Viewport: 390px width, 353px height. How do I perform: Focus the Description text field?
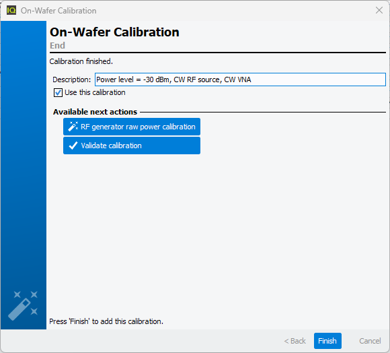240,79
